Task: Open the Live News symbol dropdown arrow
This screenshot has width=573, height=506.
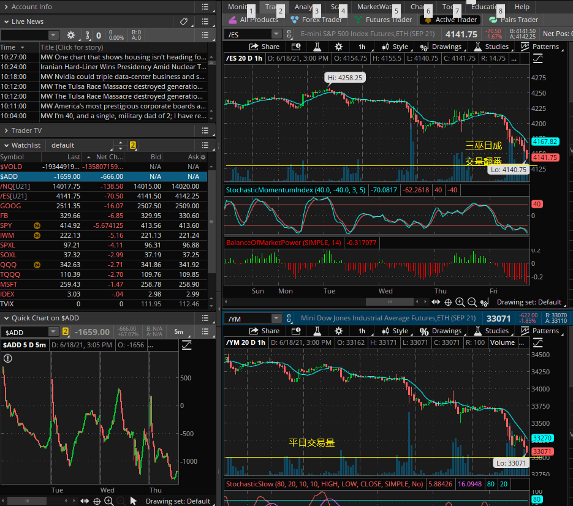Action: click(53, 36)
